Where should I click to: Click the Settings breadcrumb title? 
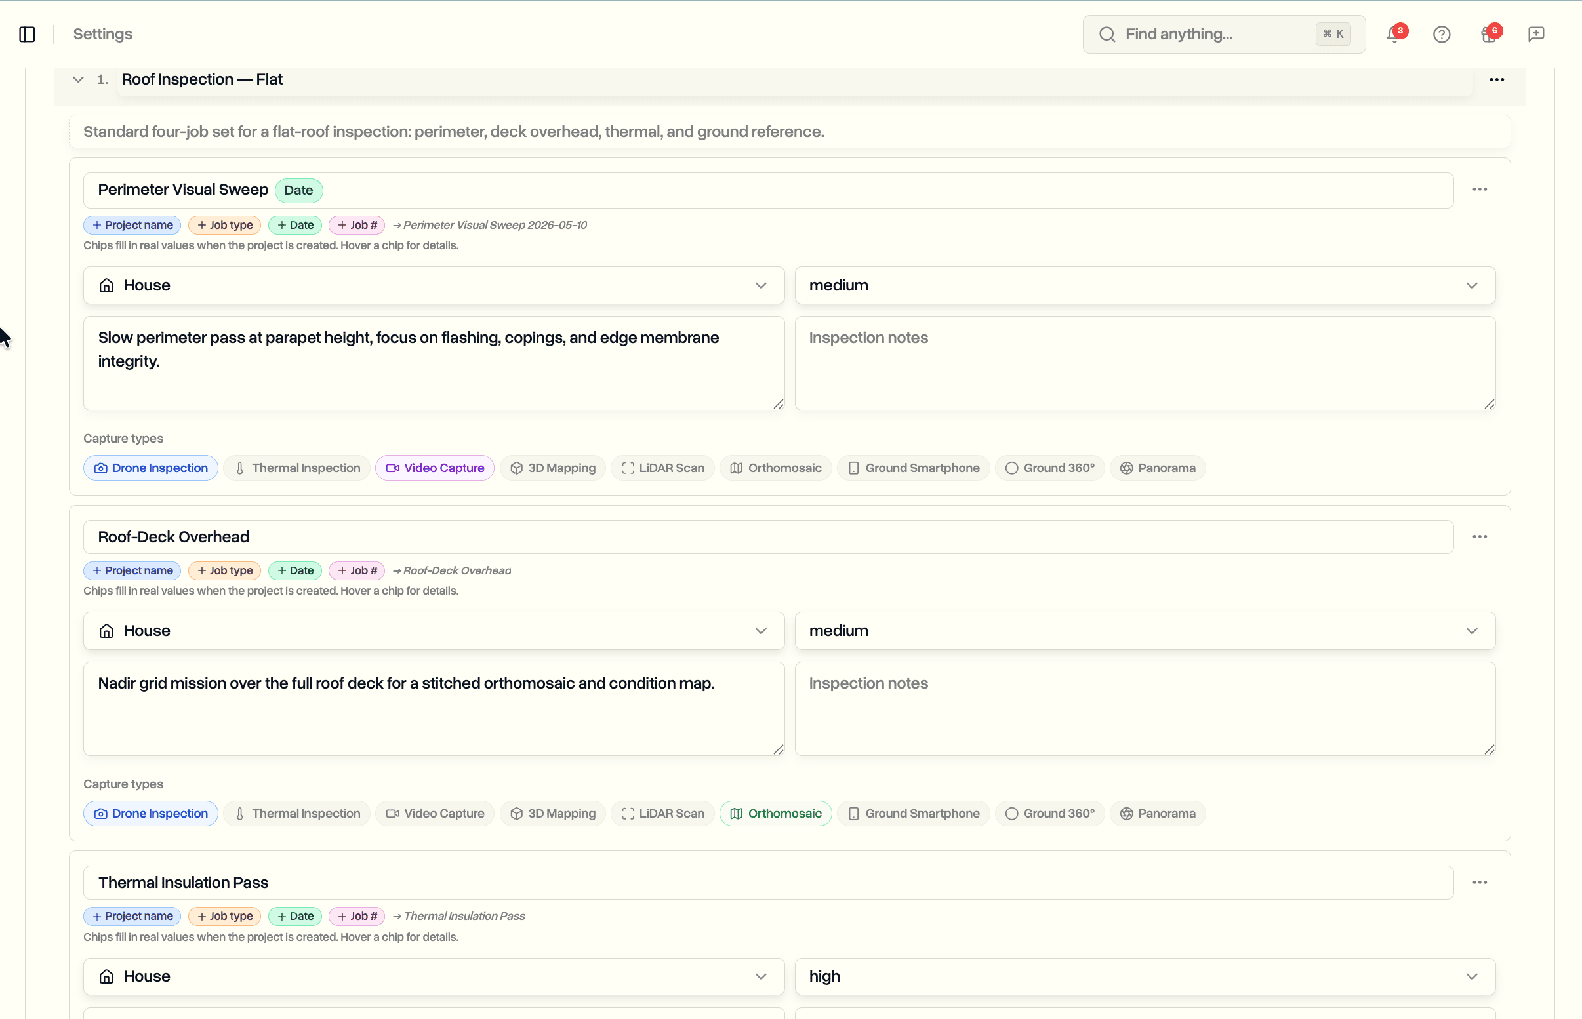[102, 34]
